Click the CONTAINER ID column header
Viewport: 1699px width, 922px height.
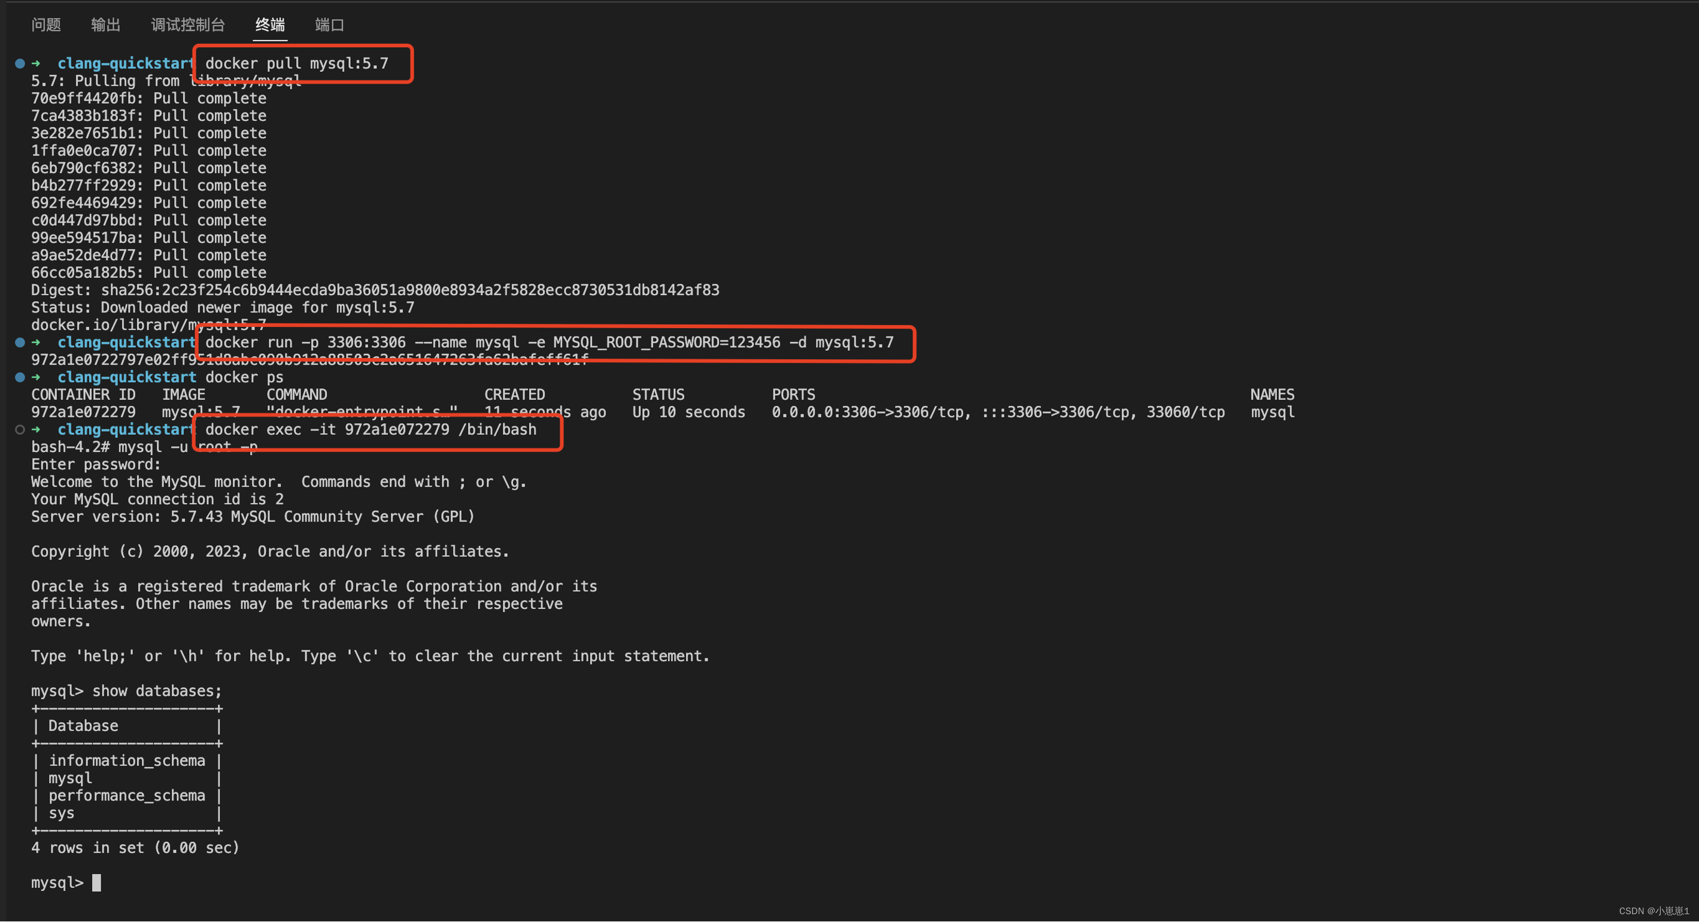coord(83,395)
